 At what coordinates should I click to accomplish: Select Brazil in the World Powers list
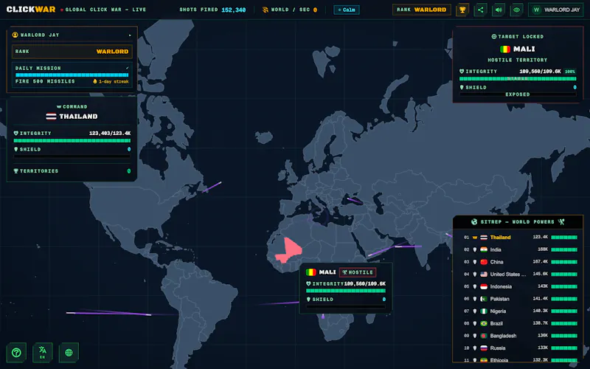518,323
